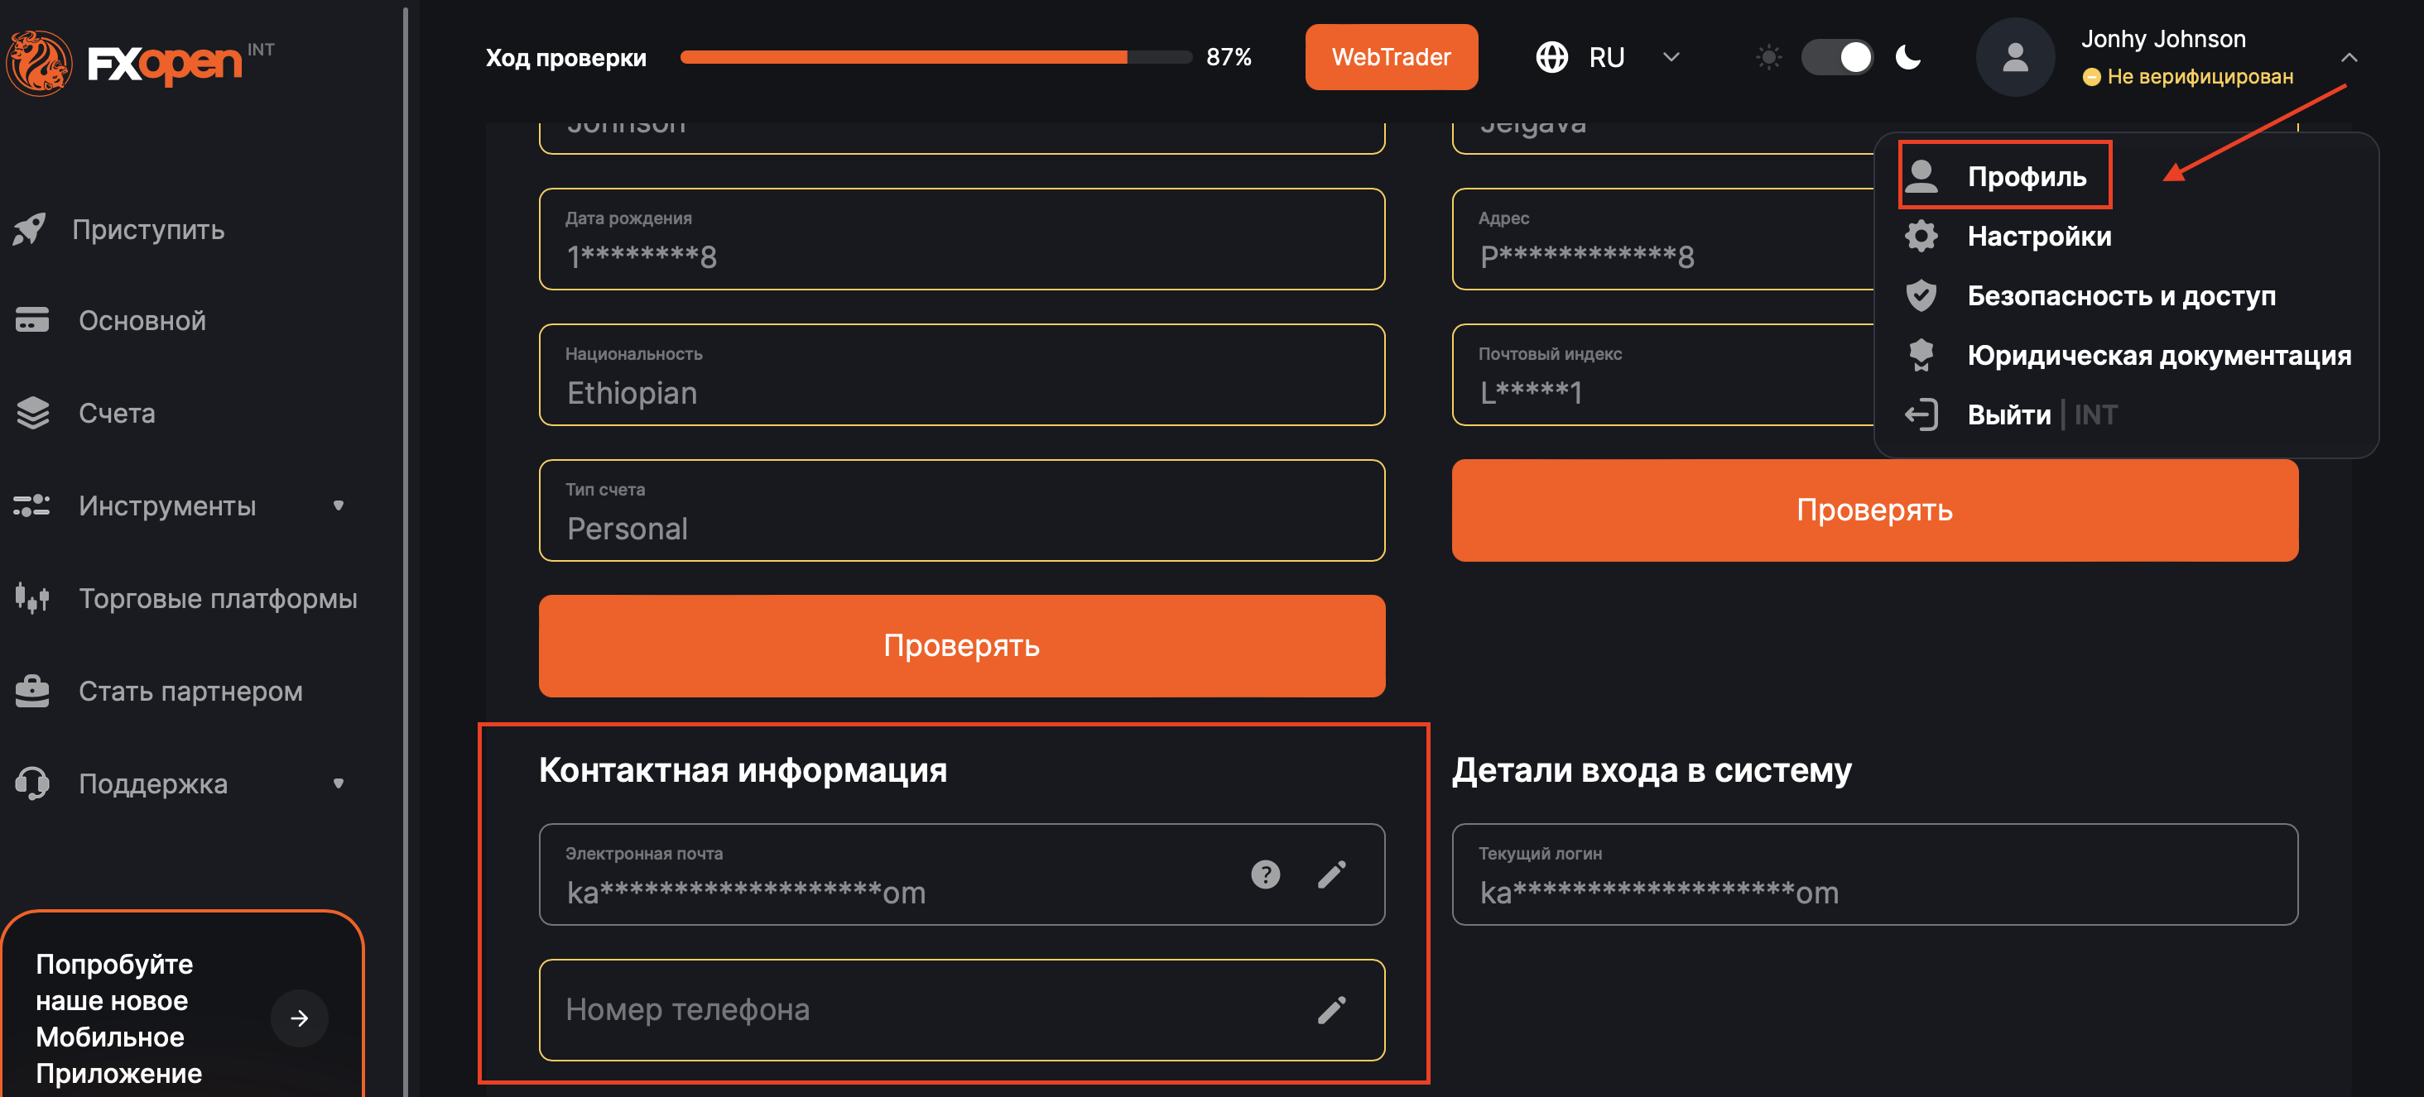
Task: Click the pencil icon for phone number
Action: click(1331, 1009)
